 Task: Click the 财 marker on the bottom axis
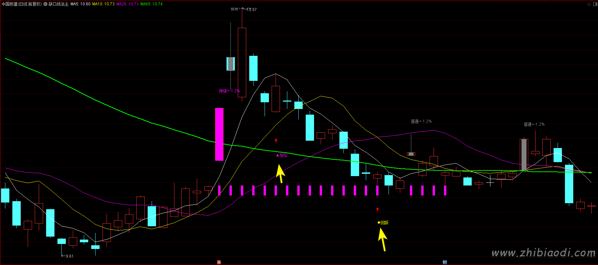coord(445,262)
